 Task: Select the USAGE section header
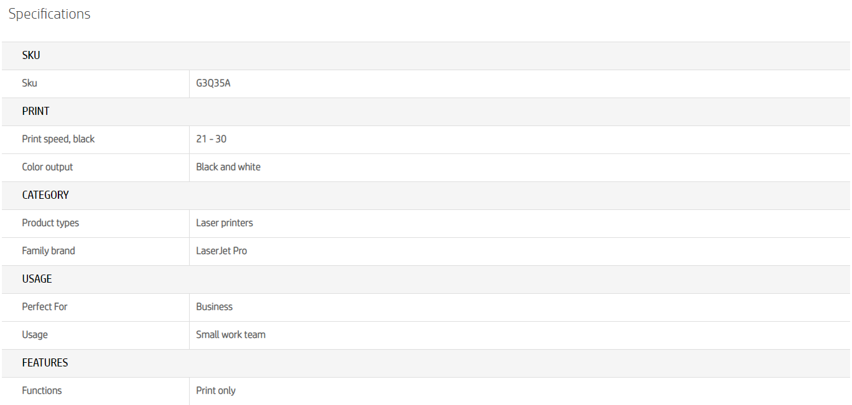click(37, 279)
